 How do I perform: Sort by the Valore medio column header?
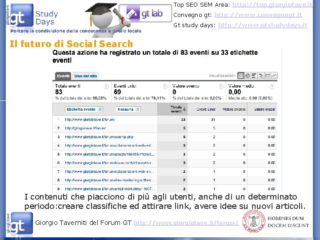[x=264, y=109]
